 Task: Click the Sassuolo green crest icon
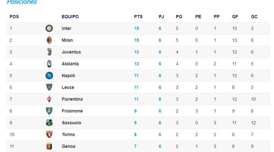pyautogui.click(x=49, y=123)
